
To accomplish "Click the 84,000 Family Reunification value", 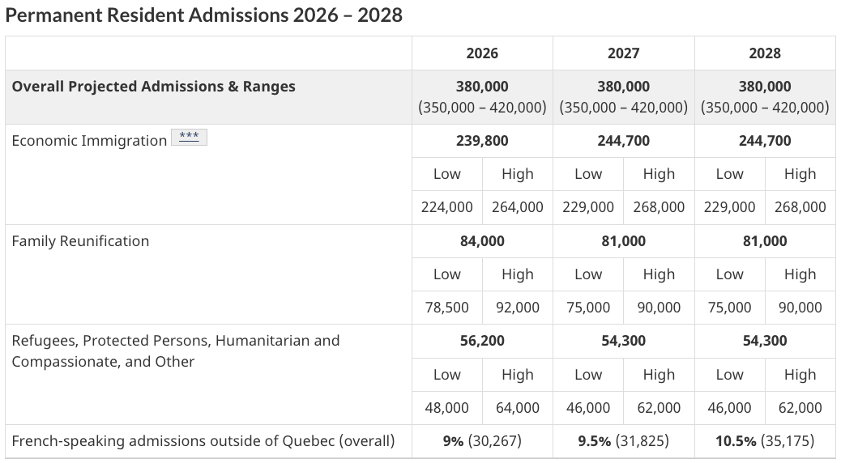I will [x=482, y=241].
